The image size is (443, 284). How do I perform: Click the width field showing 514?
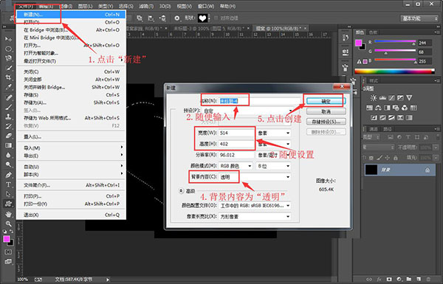[236, 133]
